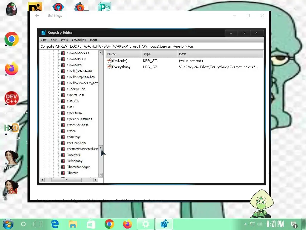Click the registry path address bar
Screen dimensions: 306x230
click(x=151, y=46)
